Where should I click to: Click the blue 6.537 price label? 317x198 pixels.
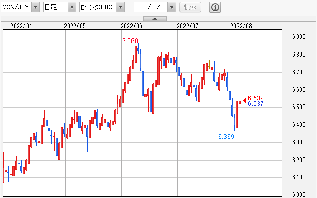point(256,104)
